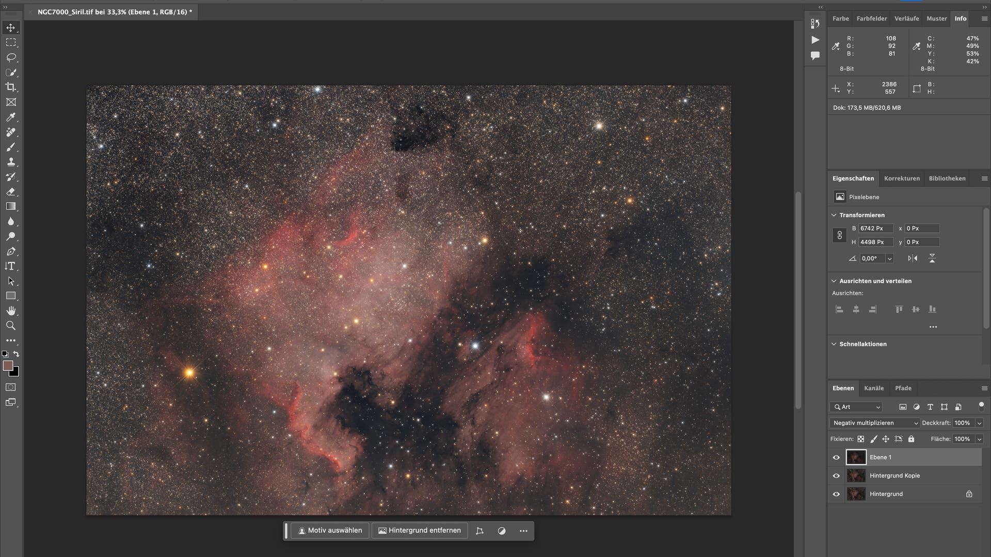Screen dimensions: 991x557
Task: Select the Zoom magnifier tool
Action: pyautogui.click(x=11, y=326)
